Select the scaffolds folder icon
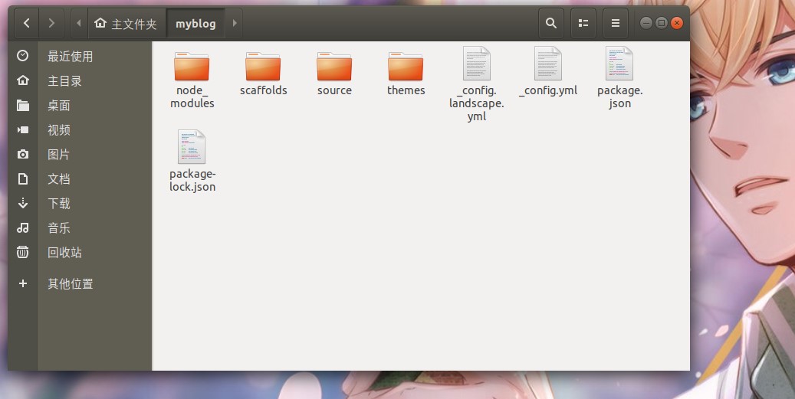Screen dimensions: 795x399 coord(263,66)
